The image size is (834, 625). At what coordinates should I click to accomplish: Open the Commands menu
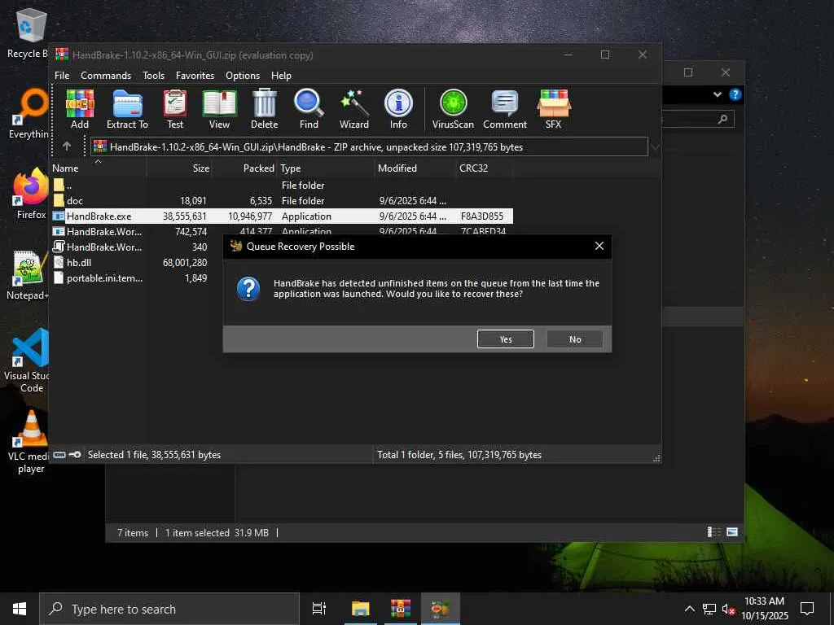point(106,76)
